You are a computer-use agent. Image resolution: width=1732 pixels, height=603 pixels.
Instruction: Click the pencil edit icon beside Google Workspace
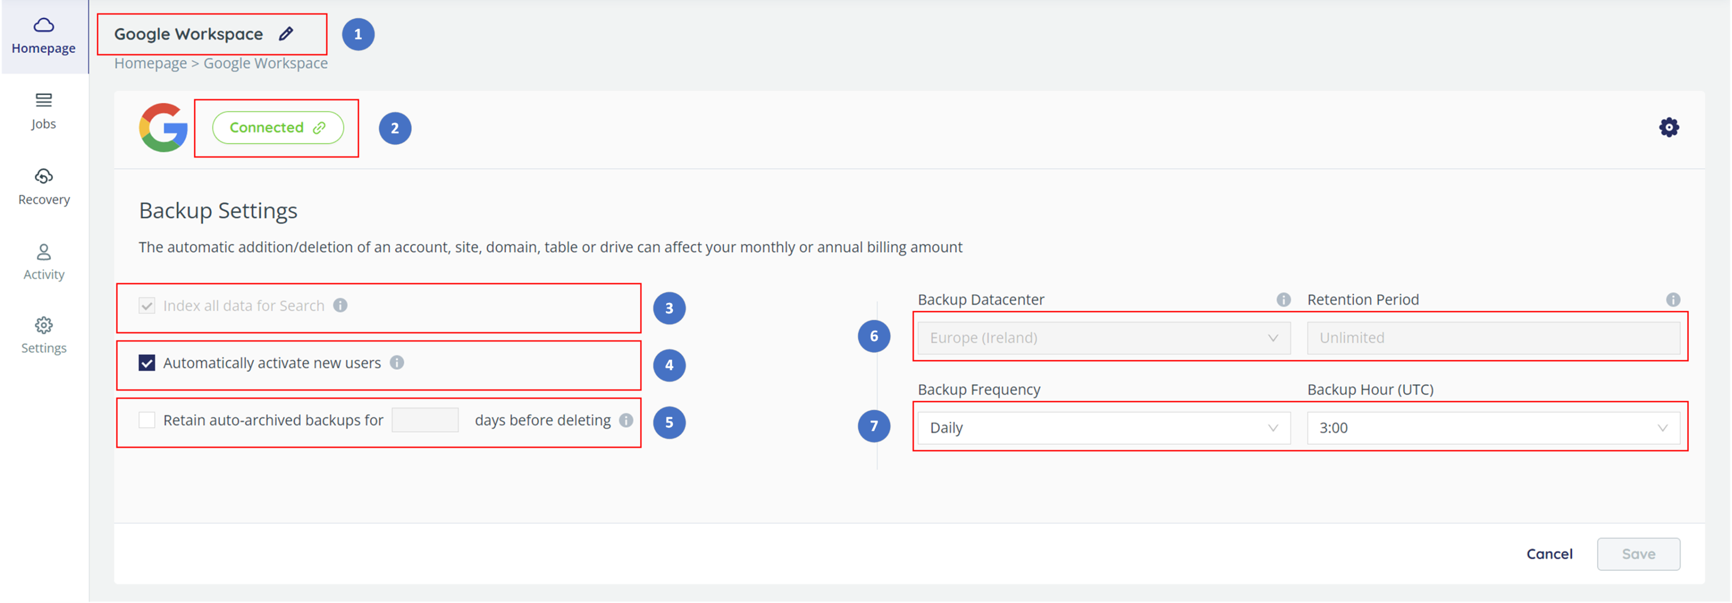(x=286, y=34)
